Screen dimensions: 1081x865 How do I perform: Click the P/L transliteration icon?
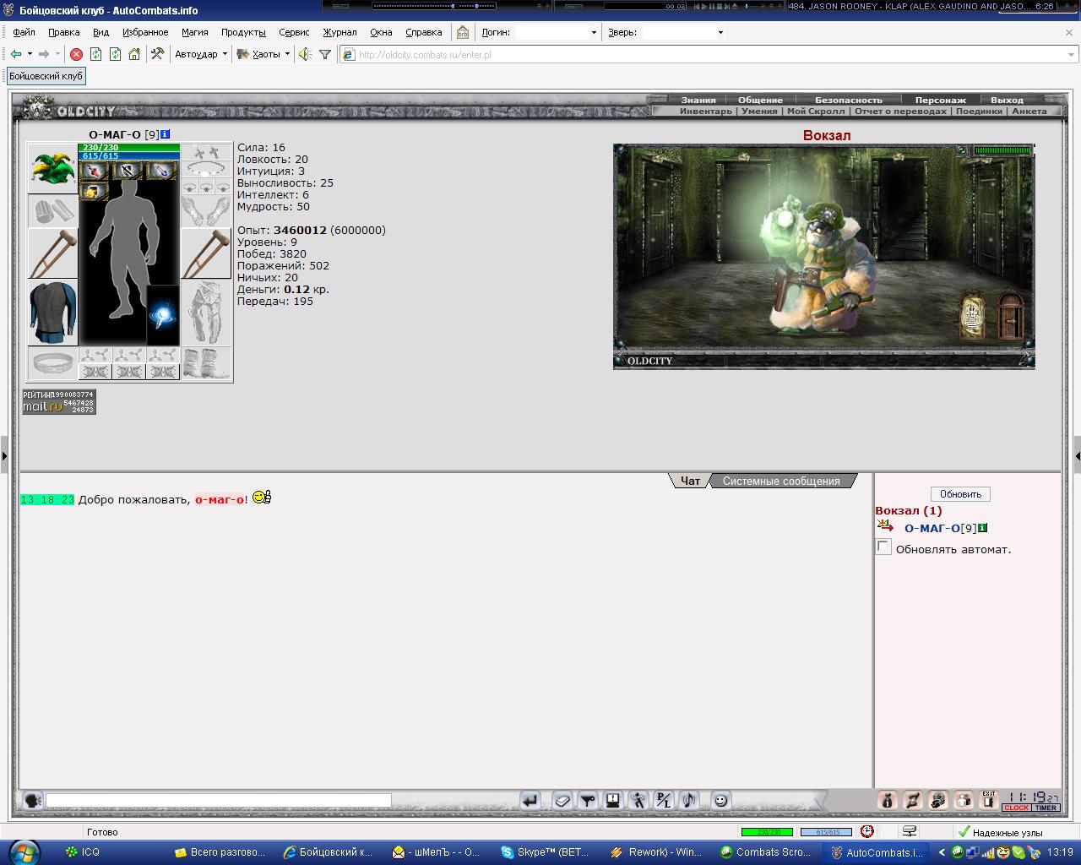click(x=664, y=800)
